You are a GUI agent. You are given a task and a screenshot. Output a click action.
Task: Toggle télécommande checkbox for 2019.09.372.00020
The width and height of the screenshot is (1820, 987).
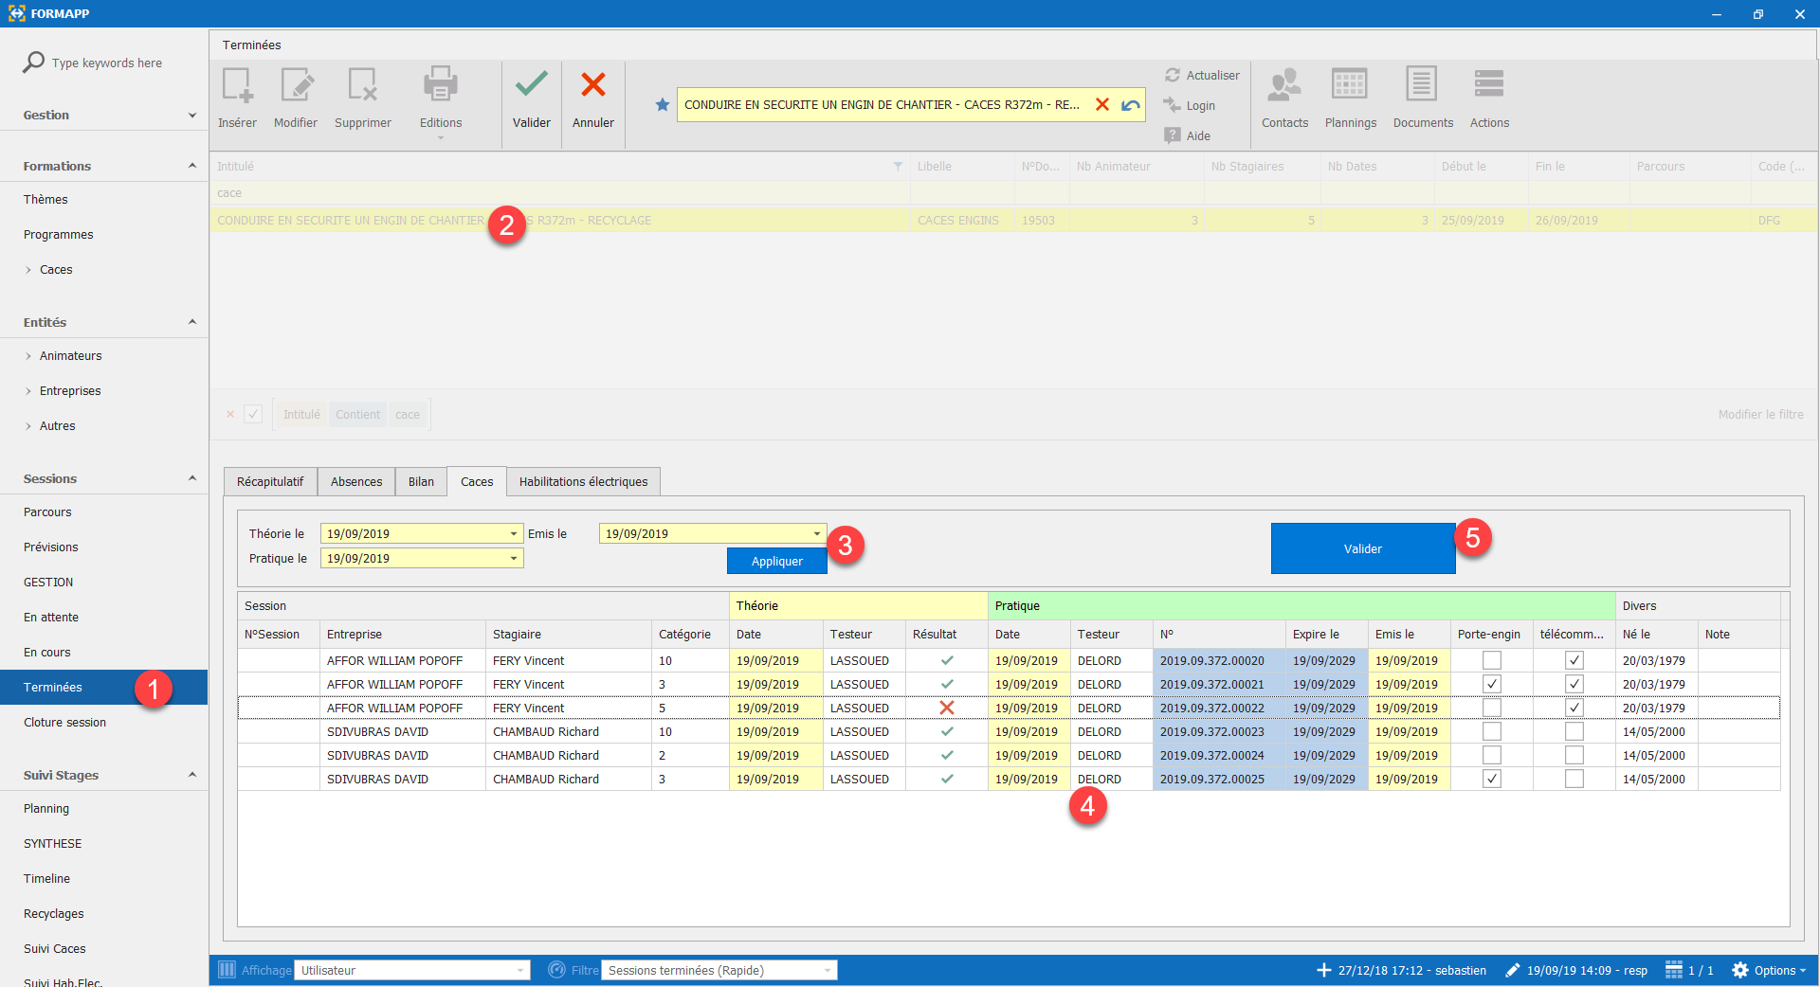pyautogui.click(x=1574, y=660)
